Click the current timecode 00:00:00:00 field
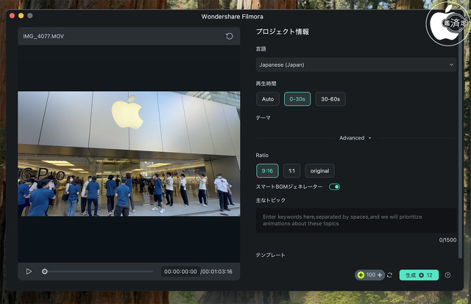Image resolution: width=471 pixels, height=304 pixels. point(180,272)
